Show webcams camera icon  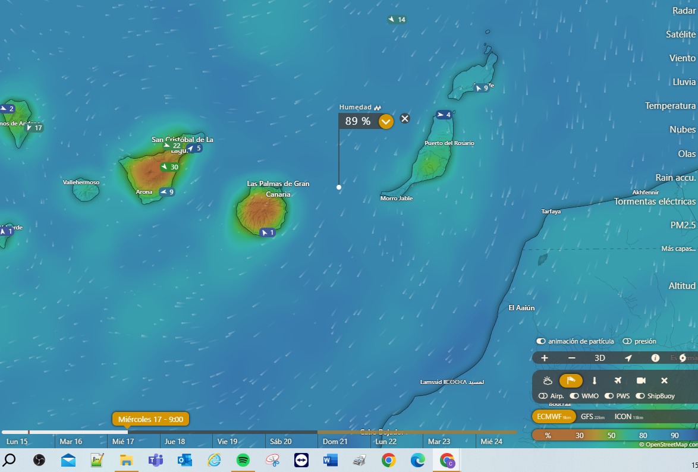tap(641, 380)
